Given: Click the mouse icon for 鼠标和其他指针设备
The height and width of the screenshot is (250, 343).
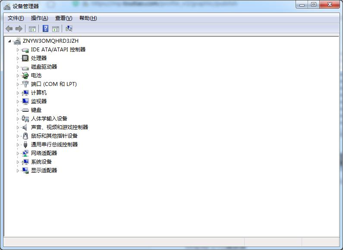Looking at the screenshot, I should pos(25,136).
